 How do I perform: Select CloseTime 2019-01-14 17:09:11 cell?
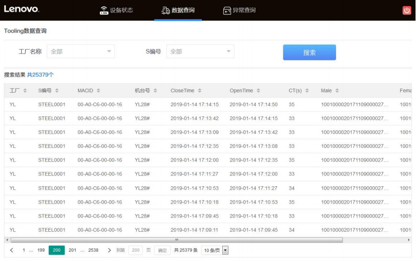[194, 230]
